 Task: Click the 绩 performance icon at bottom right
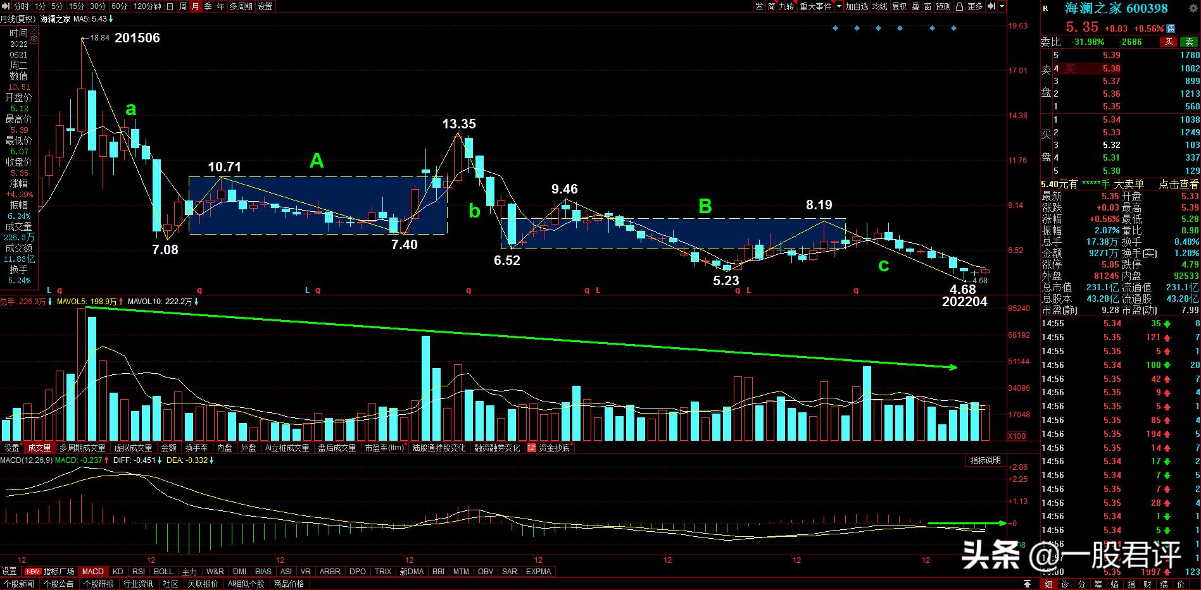(x=1164, y=584)
